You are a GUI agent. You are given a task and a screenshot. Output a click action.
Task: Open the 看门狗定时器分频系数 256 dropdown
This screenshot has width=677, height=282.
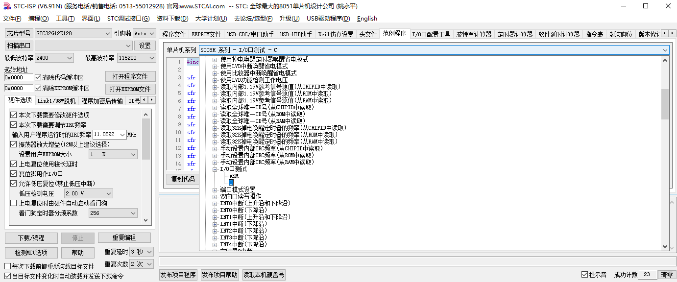coord(113,213)
